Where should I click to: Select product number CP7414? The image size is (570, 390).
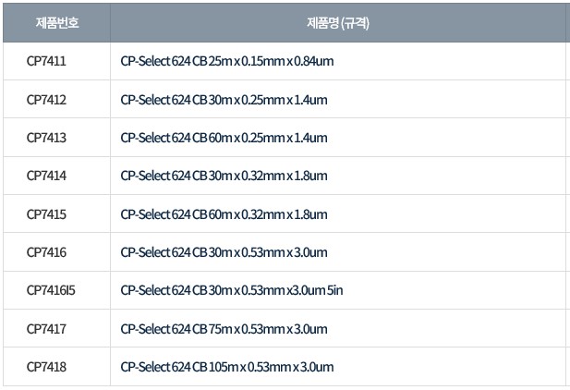click(x=46, y=176)
